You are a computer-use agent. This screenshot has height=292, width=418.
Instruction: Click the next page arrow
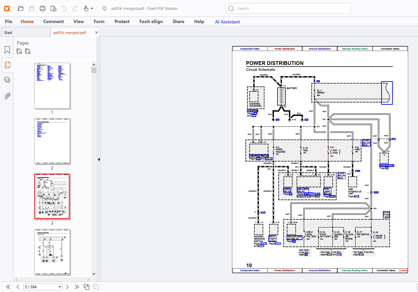[x=67, y=287]
